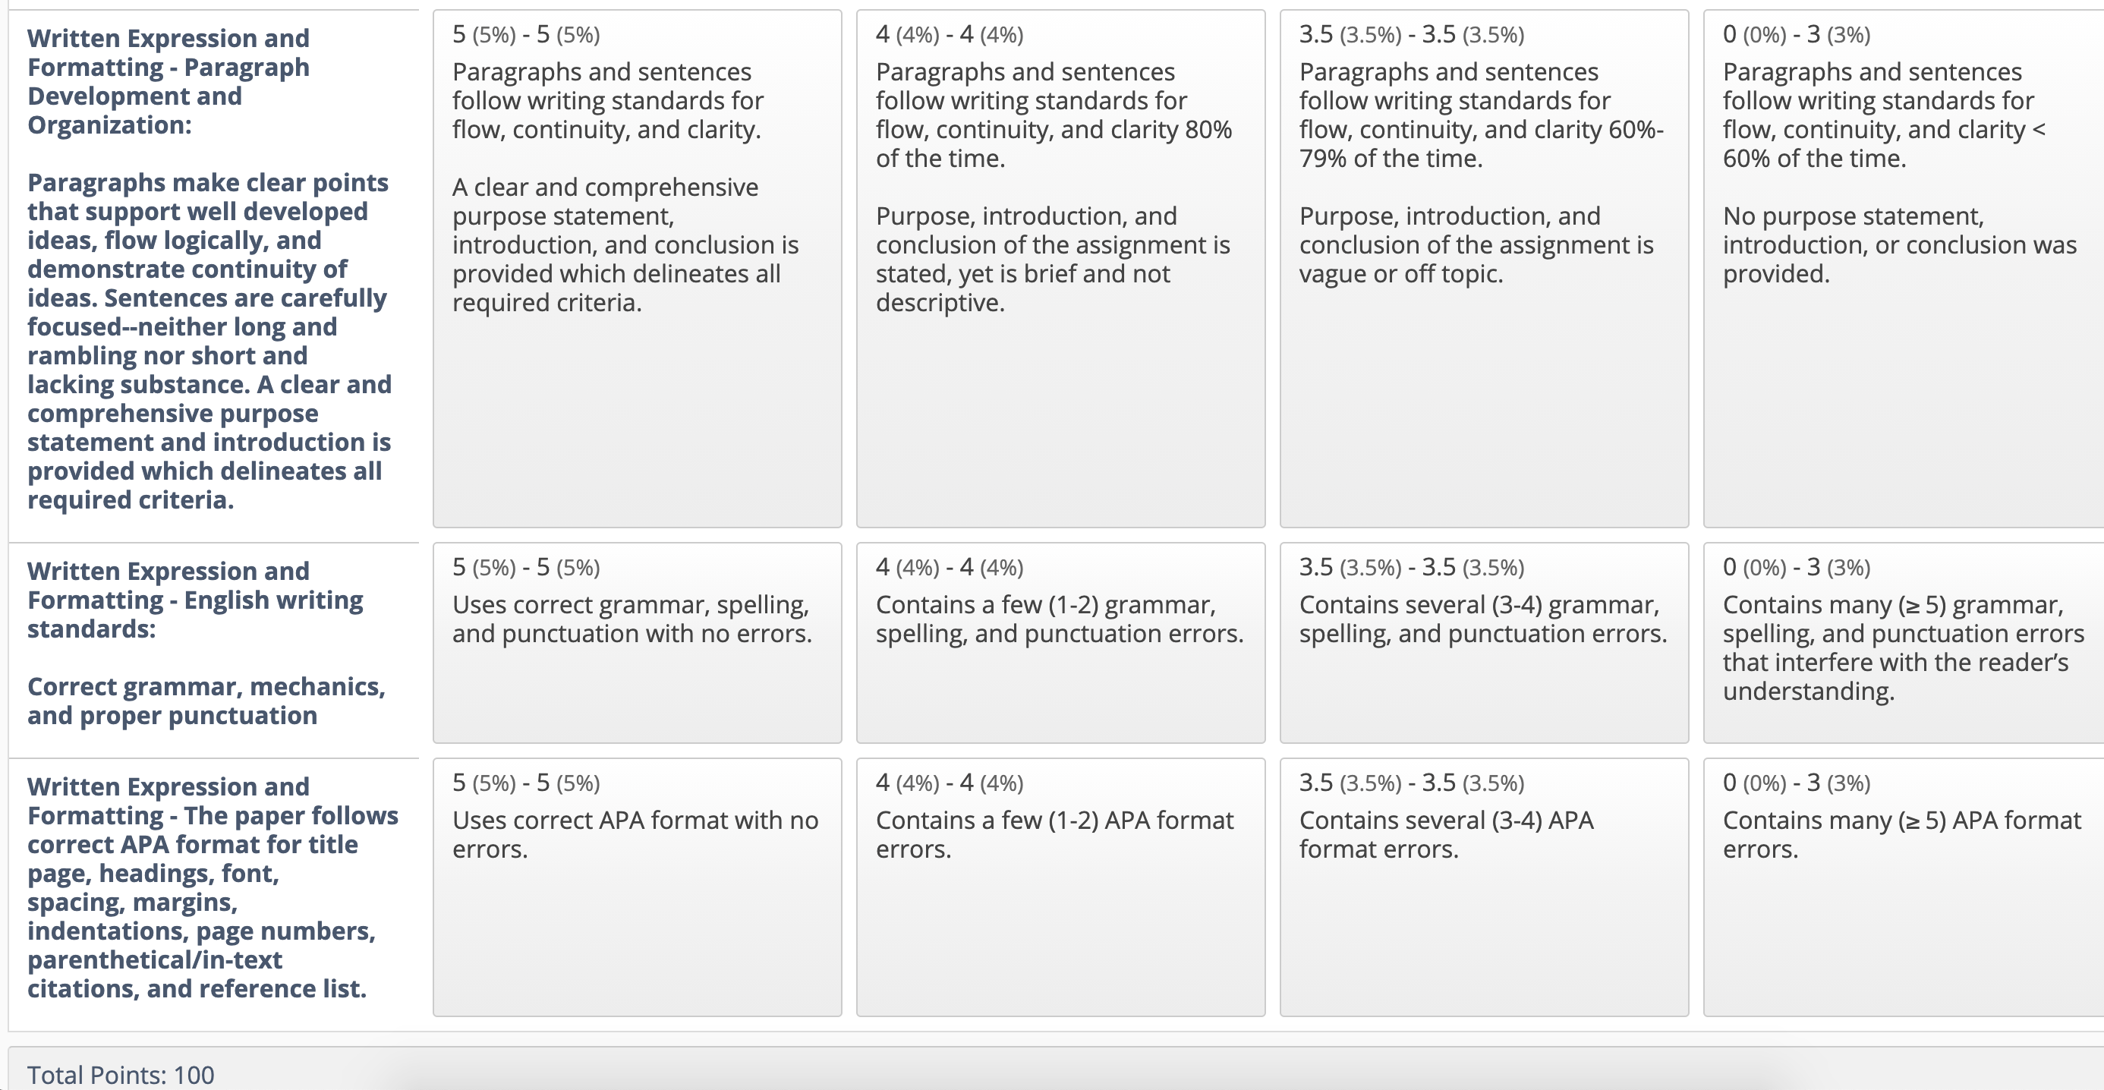Click the Paragraph Development and Organization criterion title
The height and width of the screenshot is (1090, 2104).
click(x=169, y=82)
